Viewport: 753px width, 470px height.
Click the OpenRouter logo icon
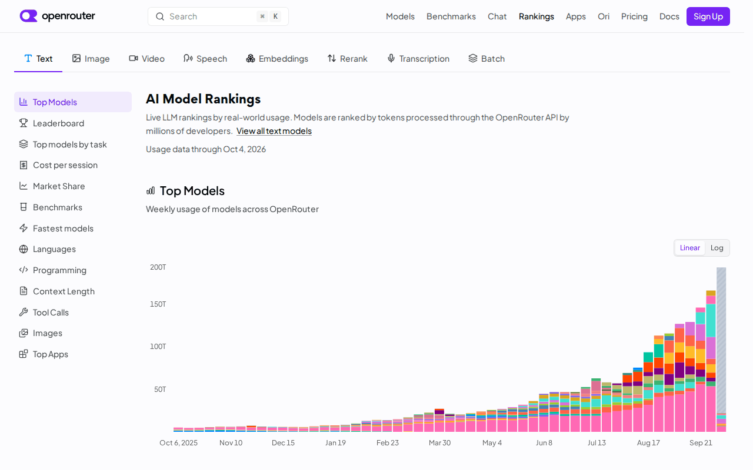click(x=28, y=16)
